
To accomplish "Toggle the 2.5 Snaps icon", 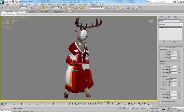I will coord(73,8).
